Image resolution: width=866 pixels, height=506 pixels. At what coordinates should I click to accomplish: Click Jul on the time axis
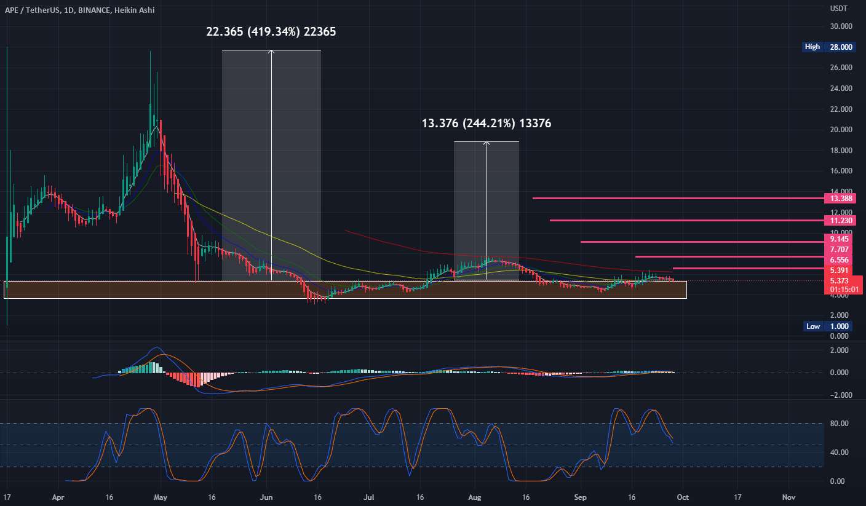tap(369, 496)
